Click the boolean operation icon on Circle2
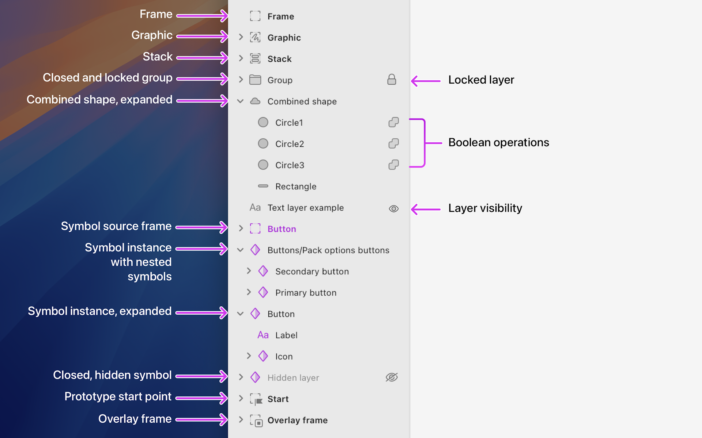Image resolution: width=702 pixels, height=438 pixels. [393, 143]
